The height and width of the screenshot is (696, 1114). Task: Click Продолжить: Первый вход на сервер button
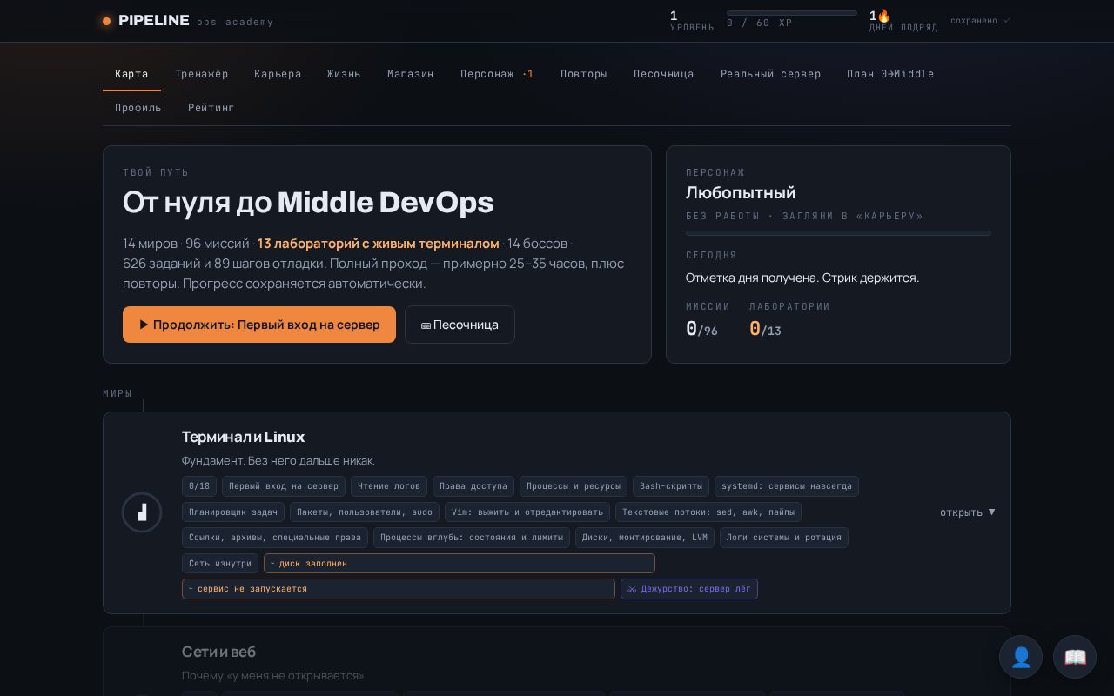(x=259, y=325)
